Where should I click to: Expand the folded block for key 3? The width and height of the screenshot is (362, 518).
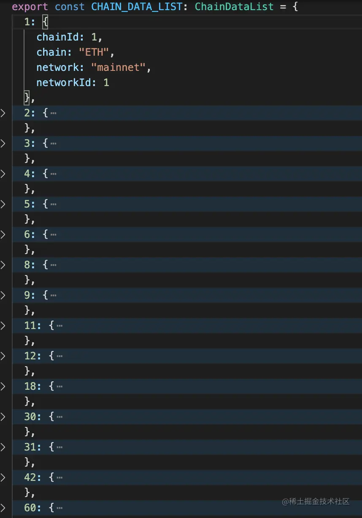point(3,143)
